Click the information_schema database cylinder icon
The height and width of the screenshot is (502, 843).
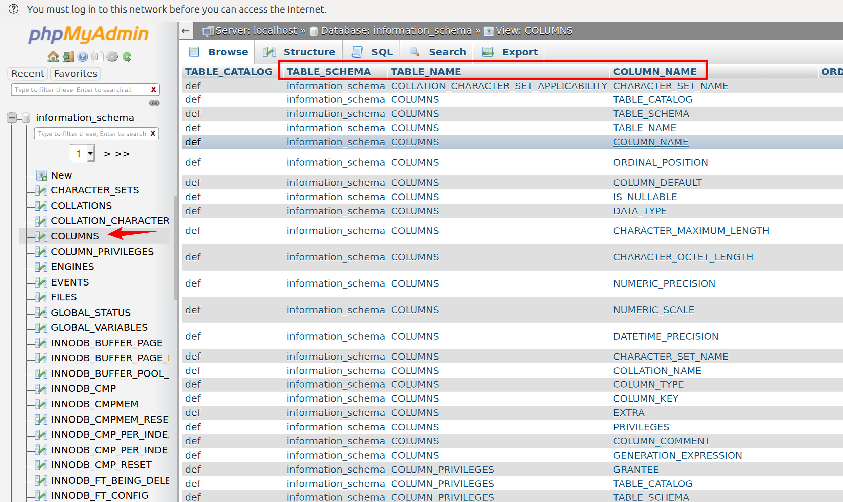(26, 118)
